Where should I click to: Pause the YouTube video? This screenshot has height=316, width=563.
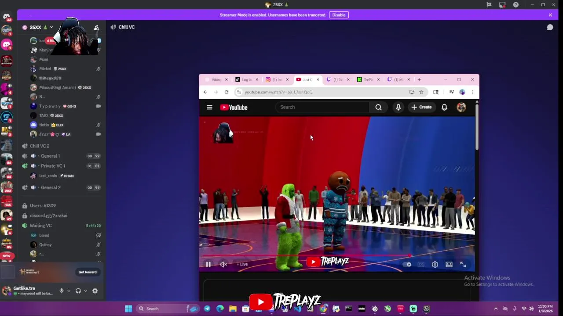pos(208,264)
